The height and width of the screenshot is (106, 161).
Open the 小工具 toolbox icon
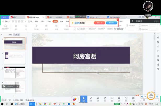coord(133,99)
